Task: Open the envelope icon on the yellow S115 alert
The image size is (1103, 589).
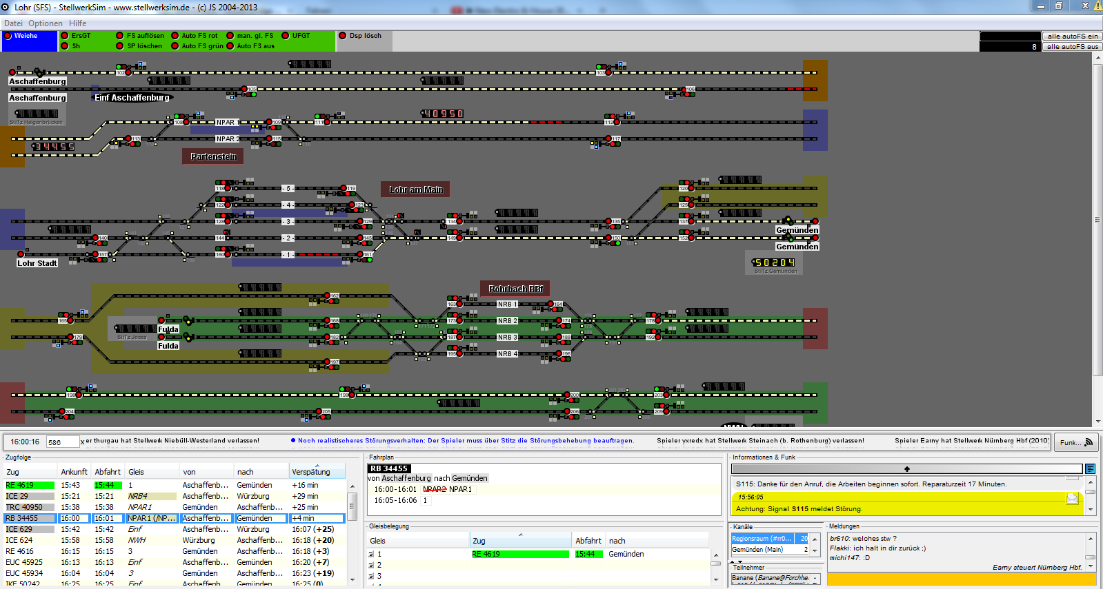Action: click(x=1072, y=498)
